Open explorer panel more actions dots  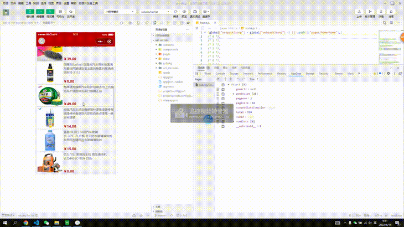point(188,30)
